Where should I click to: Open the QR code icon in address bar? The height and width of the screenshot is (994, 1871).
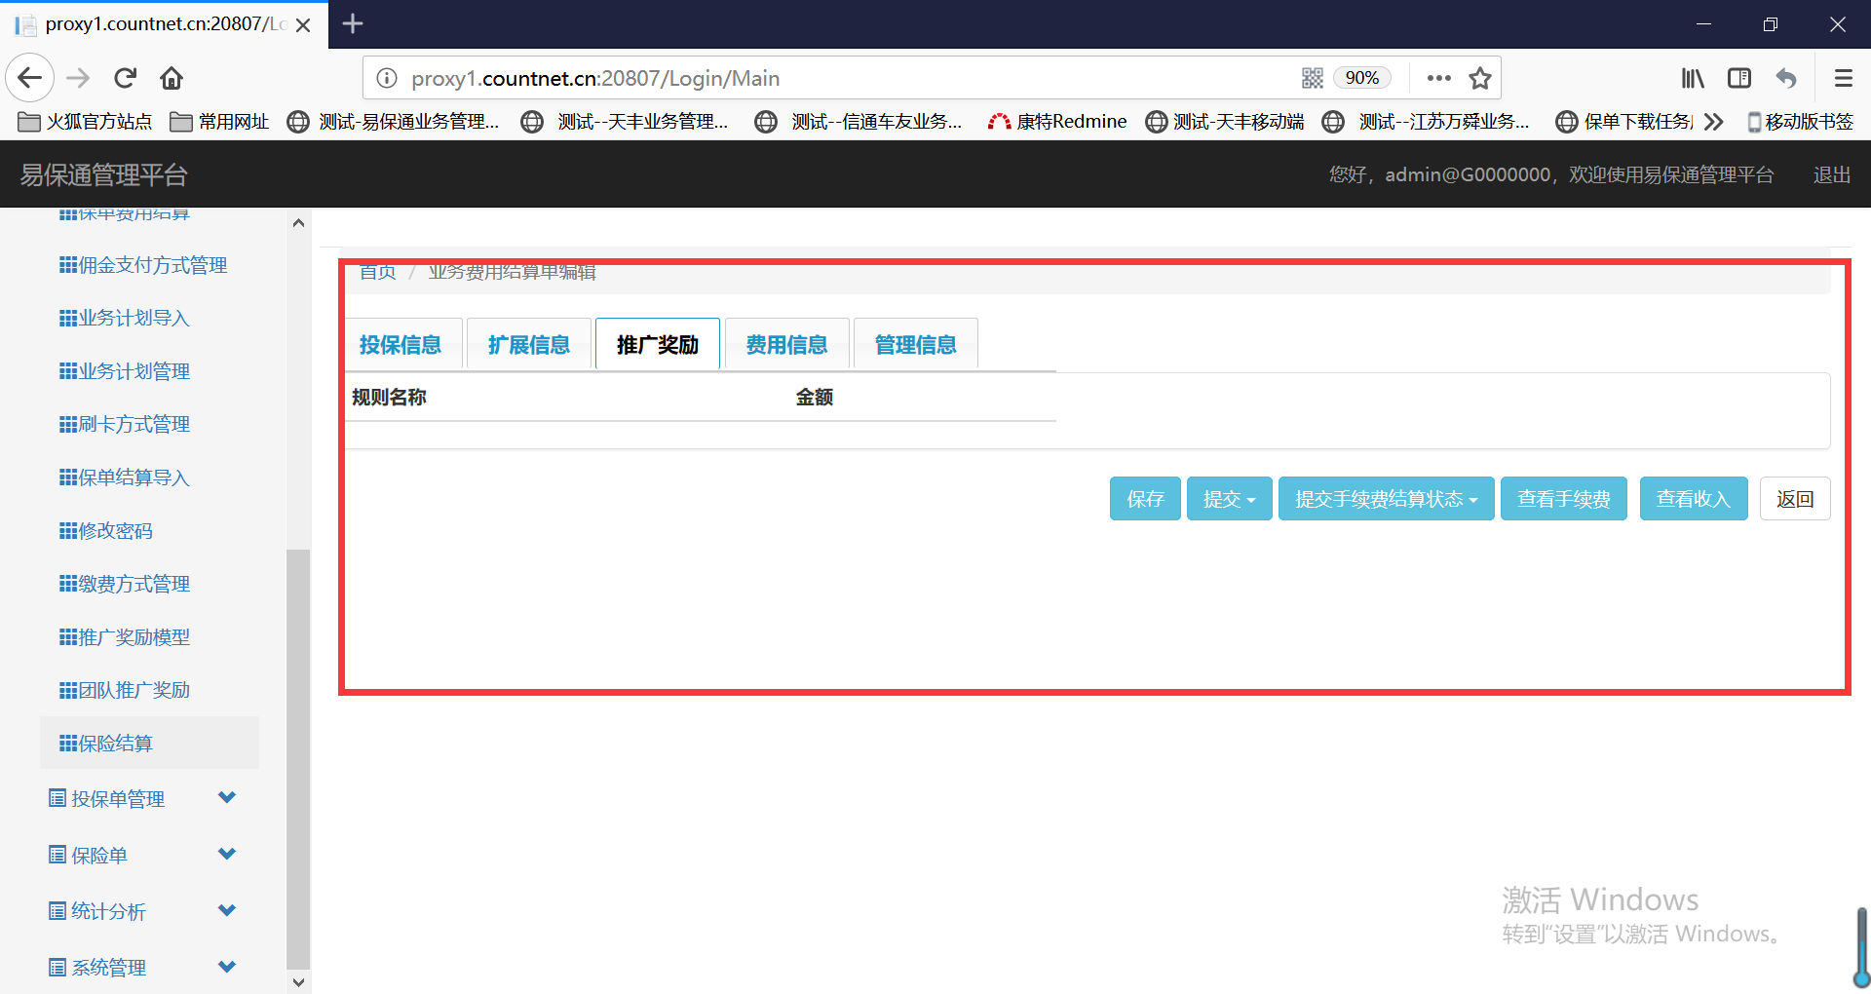pos(1313,78)
